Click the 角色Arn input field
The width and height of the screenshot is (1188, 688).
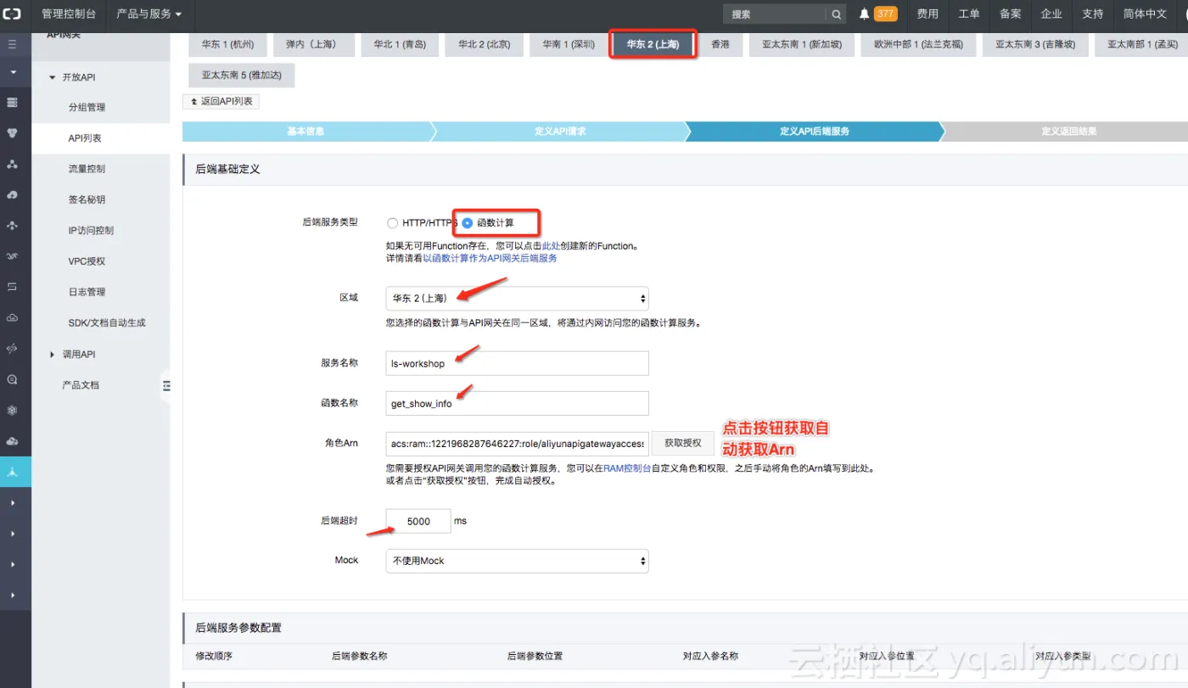pyautogui.click(x=517, y=443)
